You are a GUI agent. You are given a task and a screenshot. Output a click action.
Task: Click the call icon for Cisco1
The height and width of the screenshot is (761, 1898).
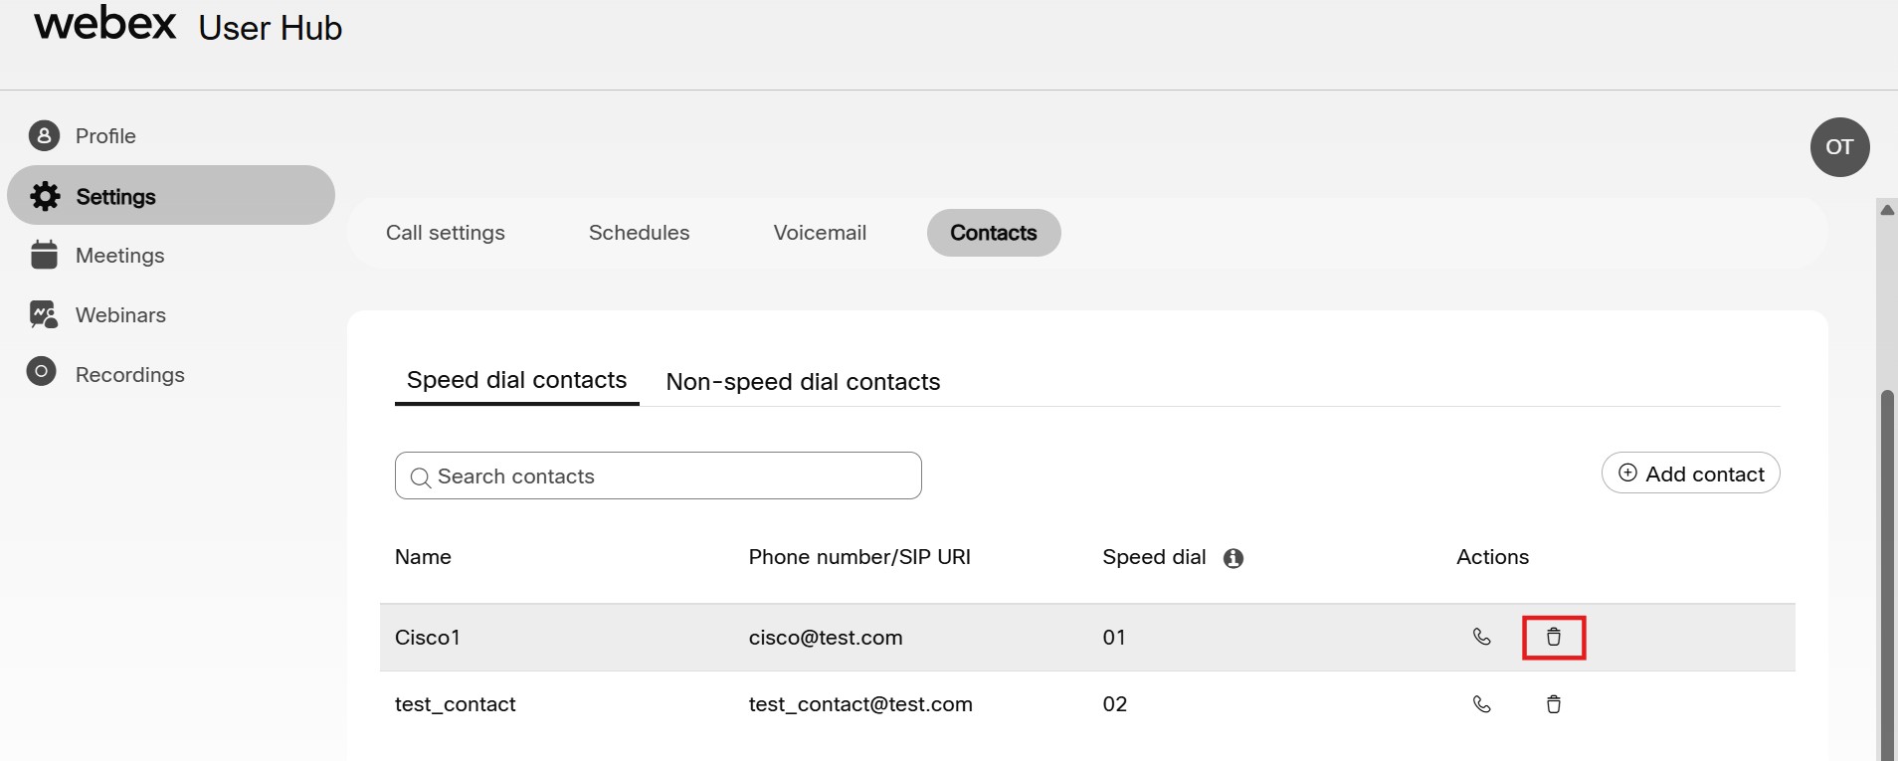[x=1481, y=638]
